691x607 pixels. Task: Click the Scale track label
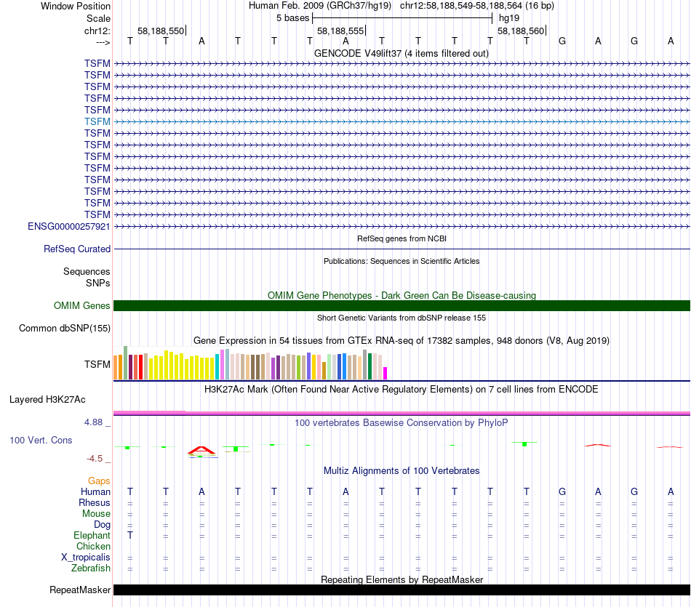point(98,18)
